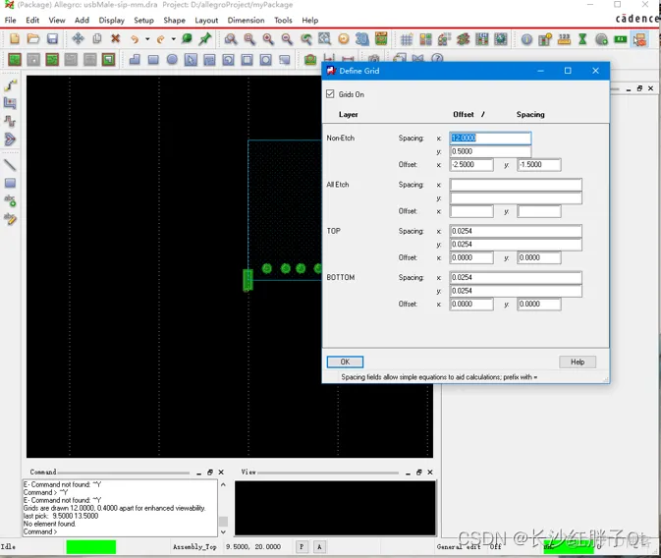Open the Setup menu
The image size is (661, 558).
143,21
